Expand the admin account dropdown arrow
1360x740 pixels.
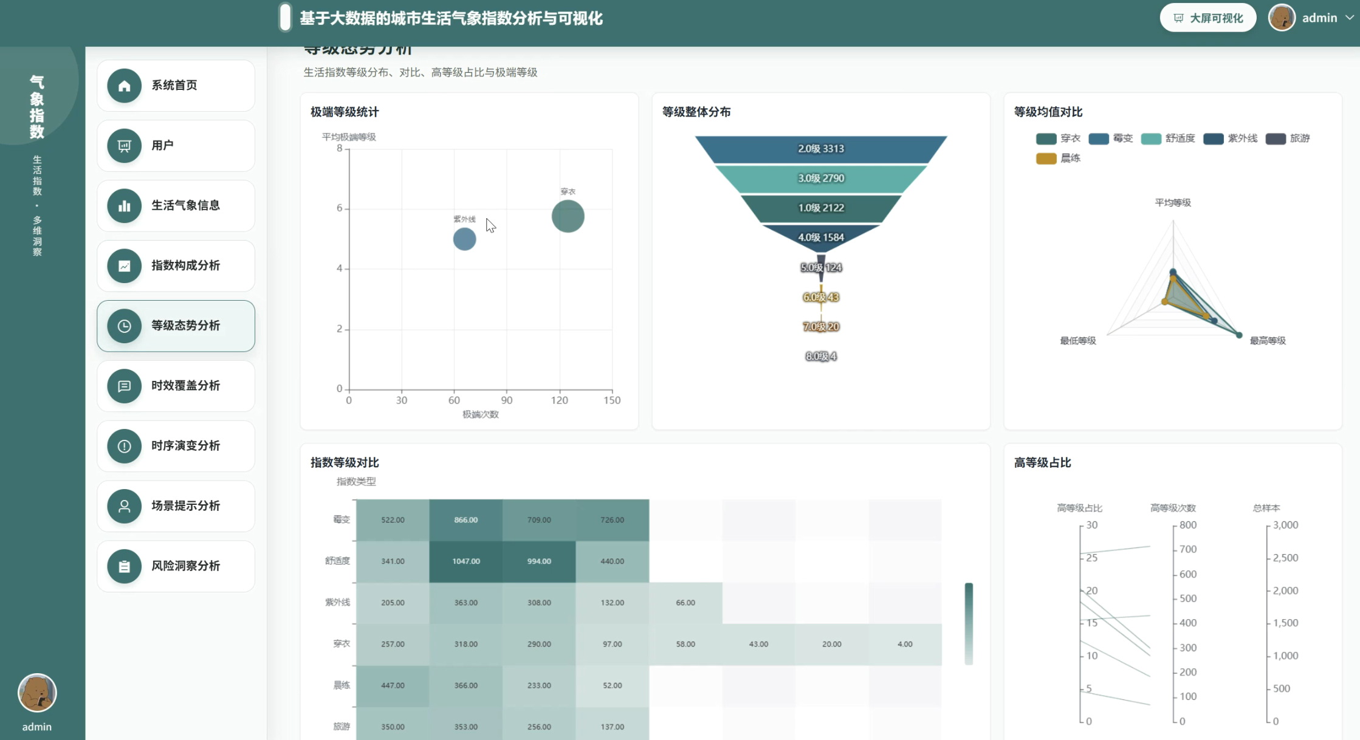coord(1350,18)
